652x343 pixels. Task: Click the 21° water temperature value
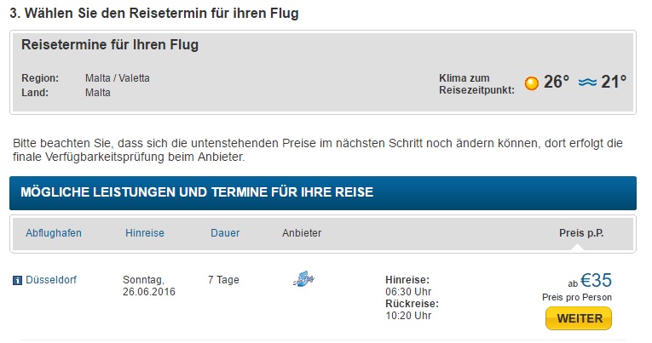coord(614,82)
